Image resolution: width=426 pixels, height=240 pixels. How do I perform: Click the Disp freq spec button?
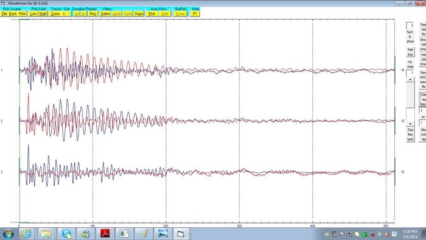[410, 135]
